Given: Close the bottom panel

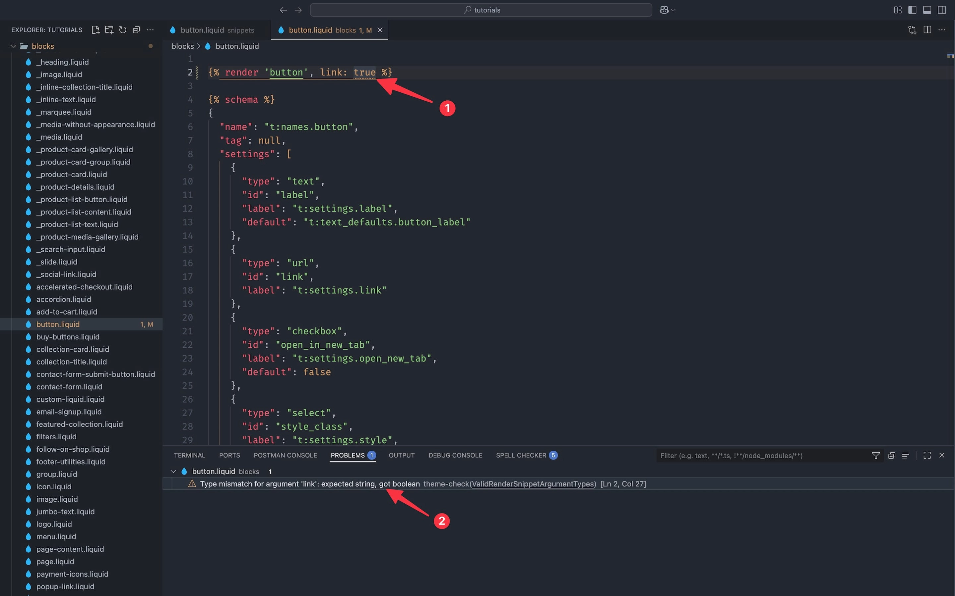Looking at the screenshot, I should tap(942, 456).
